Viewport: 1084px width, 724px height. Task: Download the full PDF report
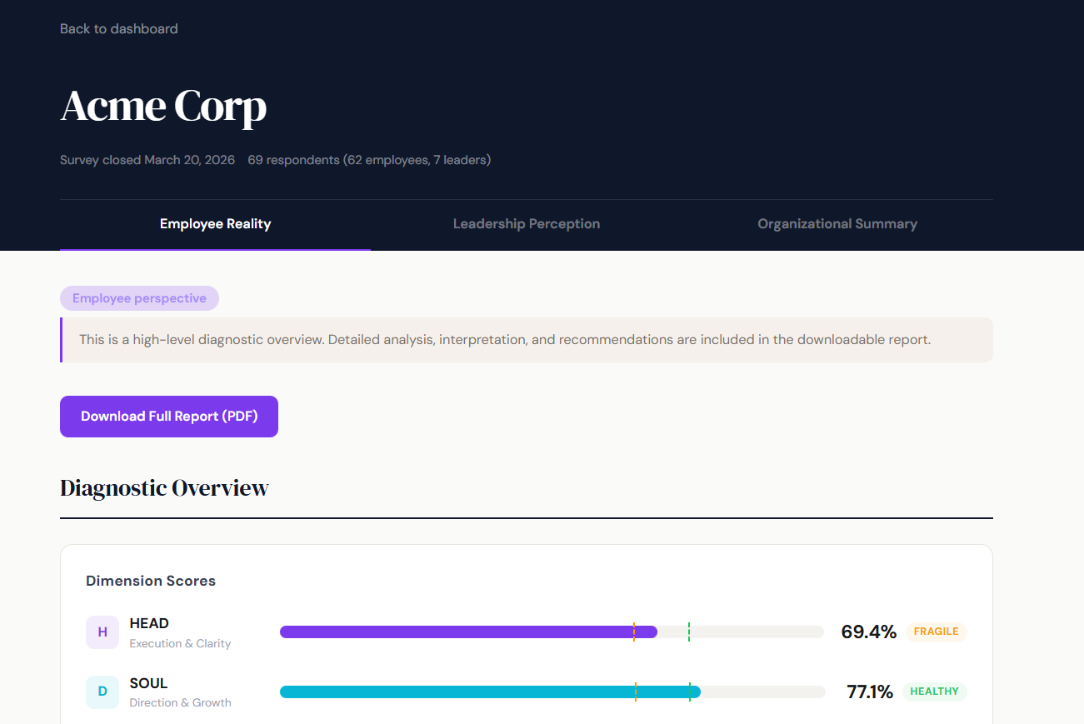(x=169, y=417)
